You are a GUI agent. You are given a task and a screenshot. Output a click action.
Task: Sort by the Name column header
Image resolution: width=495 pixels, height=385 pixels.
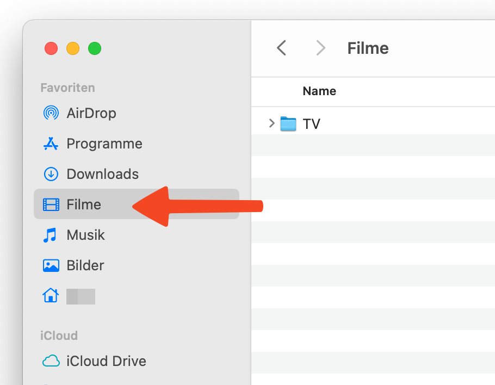pyautogui.click(x=319, y=91)
